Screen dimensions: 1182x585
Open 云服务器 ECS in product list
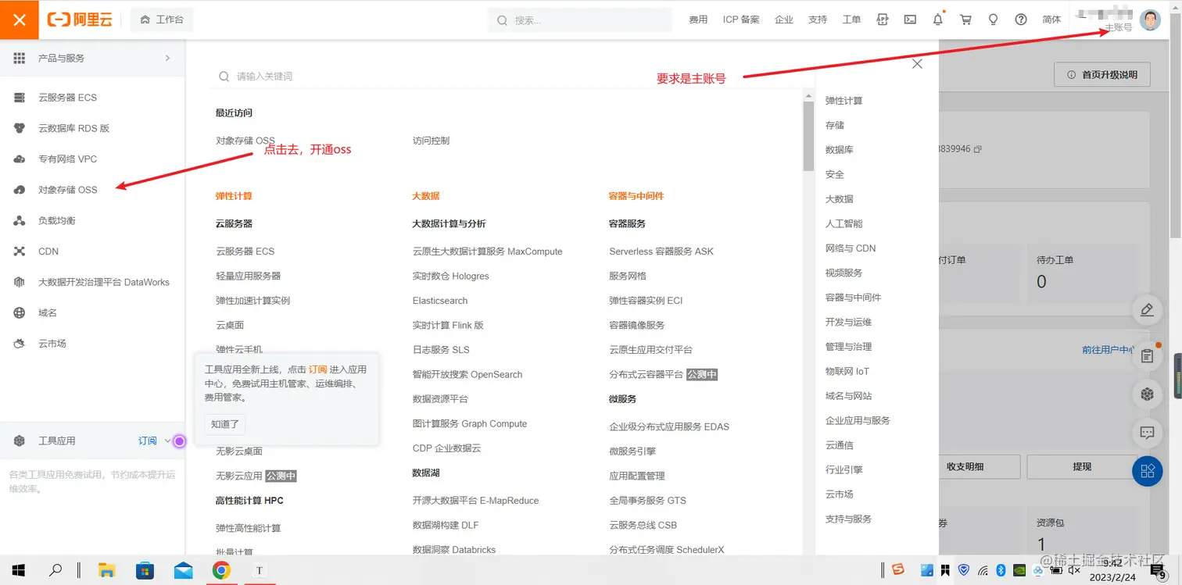[245, 251]
